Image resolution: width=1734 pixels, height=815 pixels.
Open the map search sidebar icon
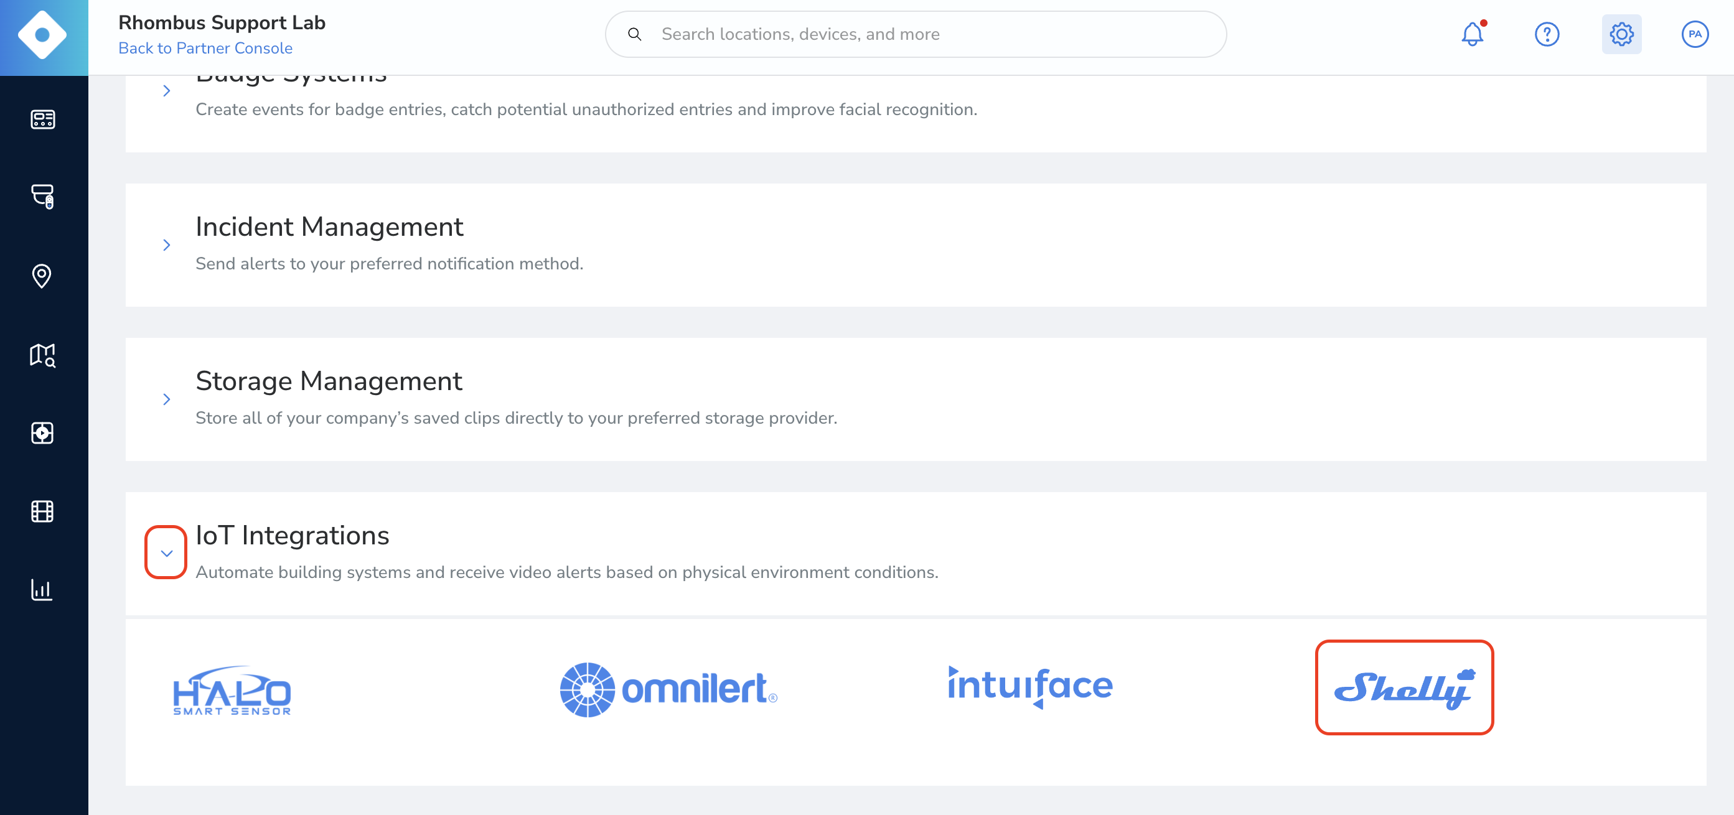point(42,355)
